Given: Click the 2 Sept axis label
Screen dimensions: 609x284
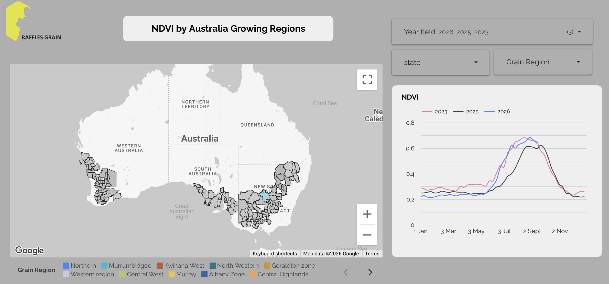Looking at the screenshot, I should point(532,231).
